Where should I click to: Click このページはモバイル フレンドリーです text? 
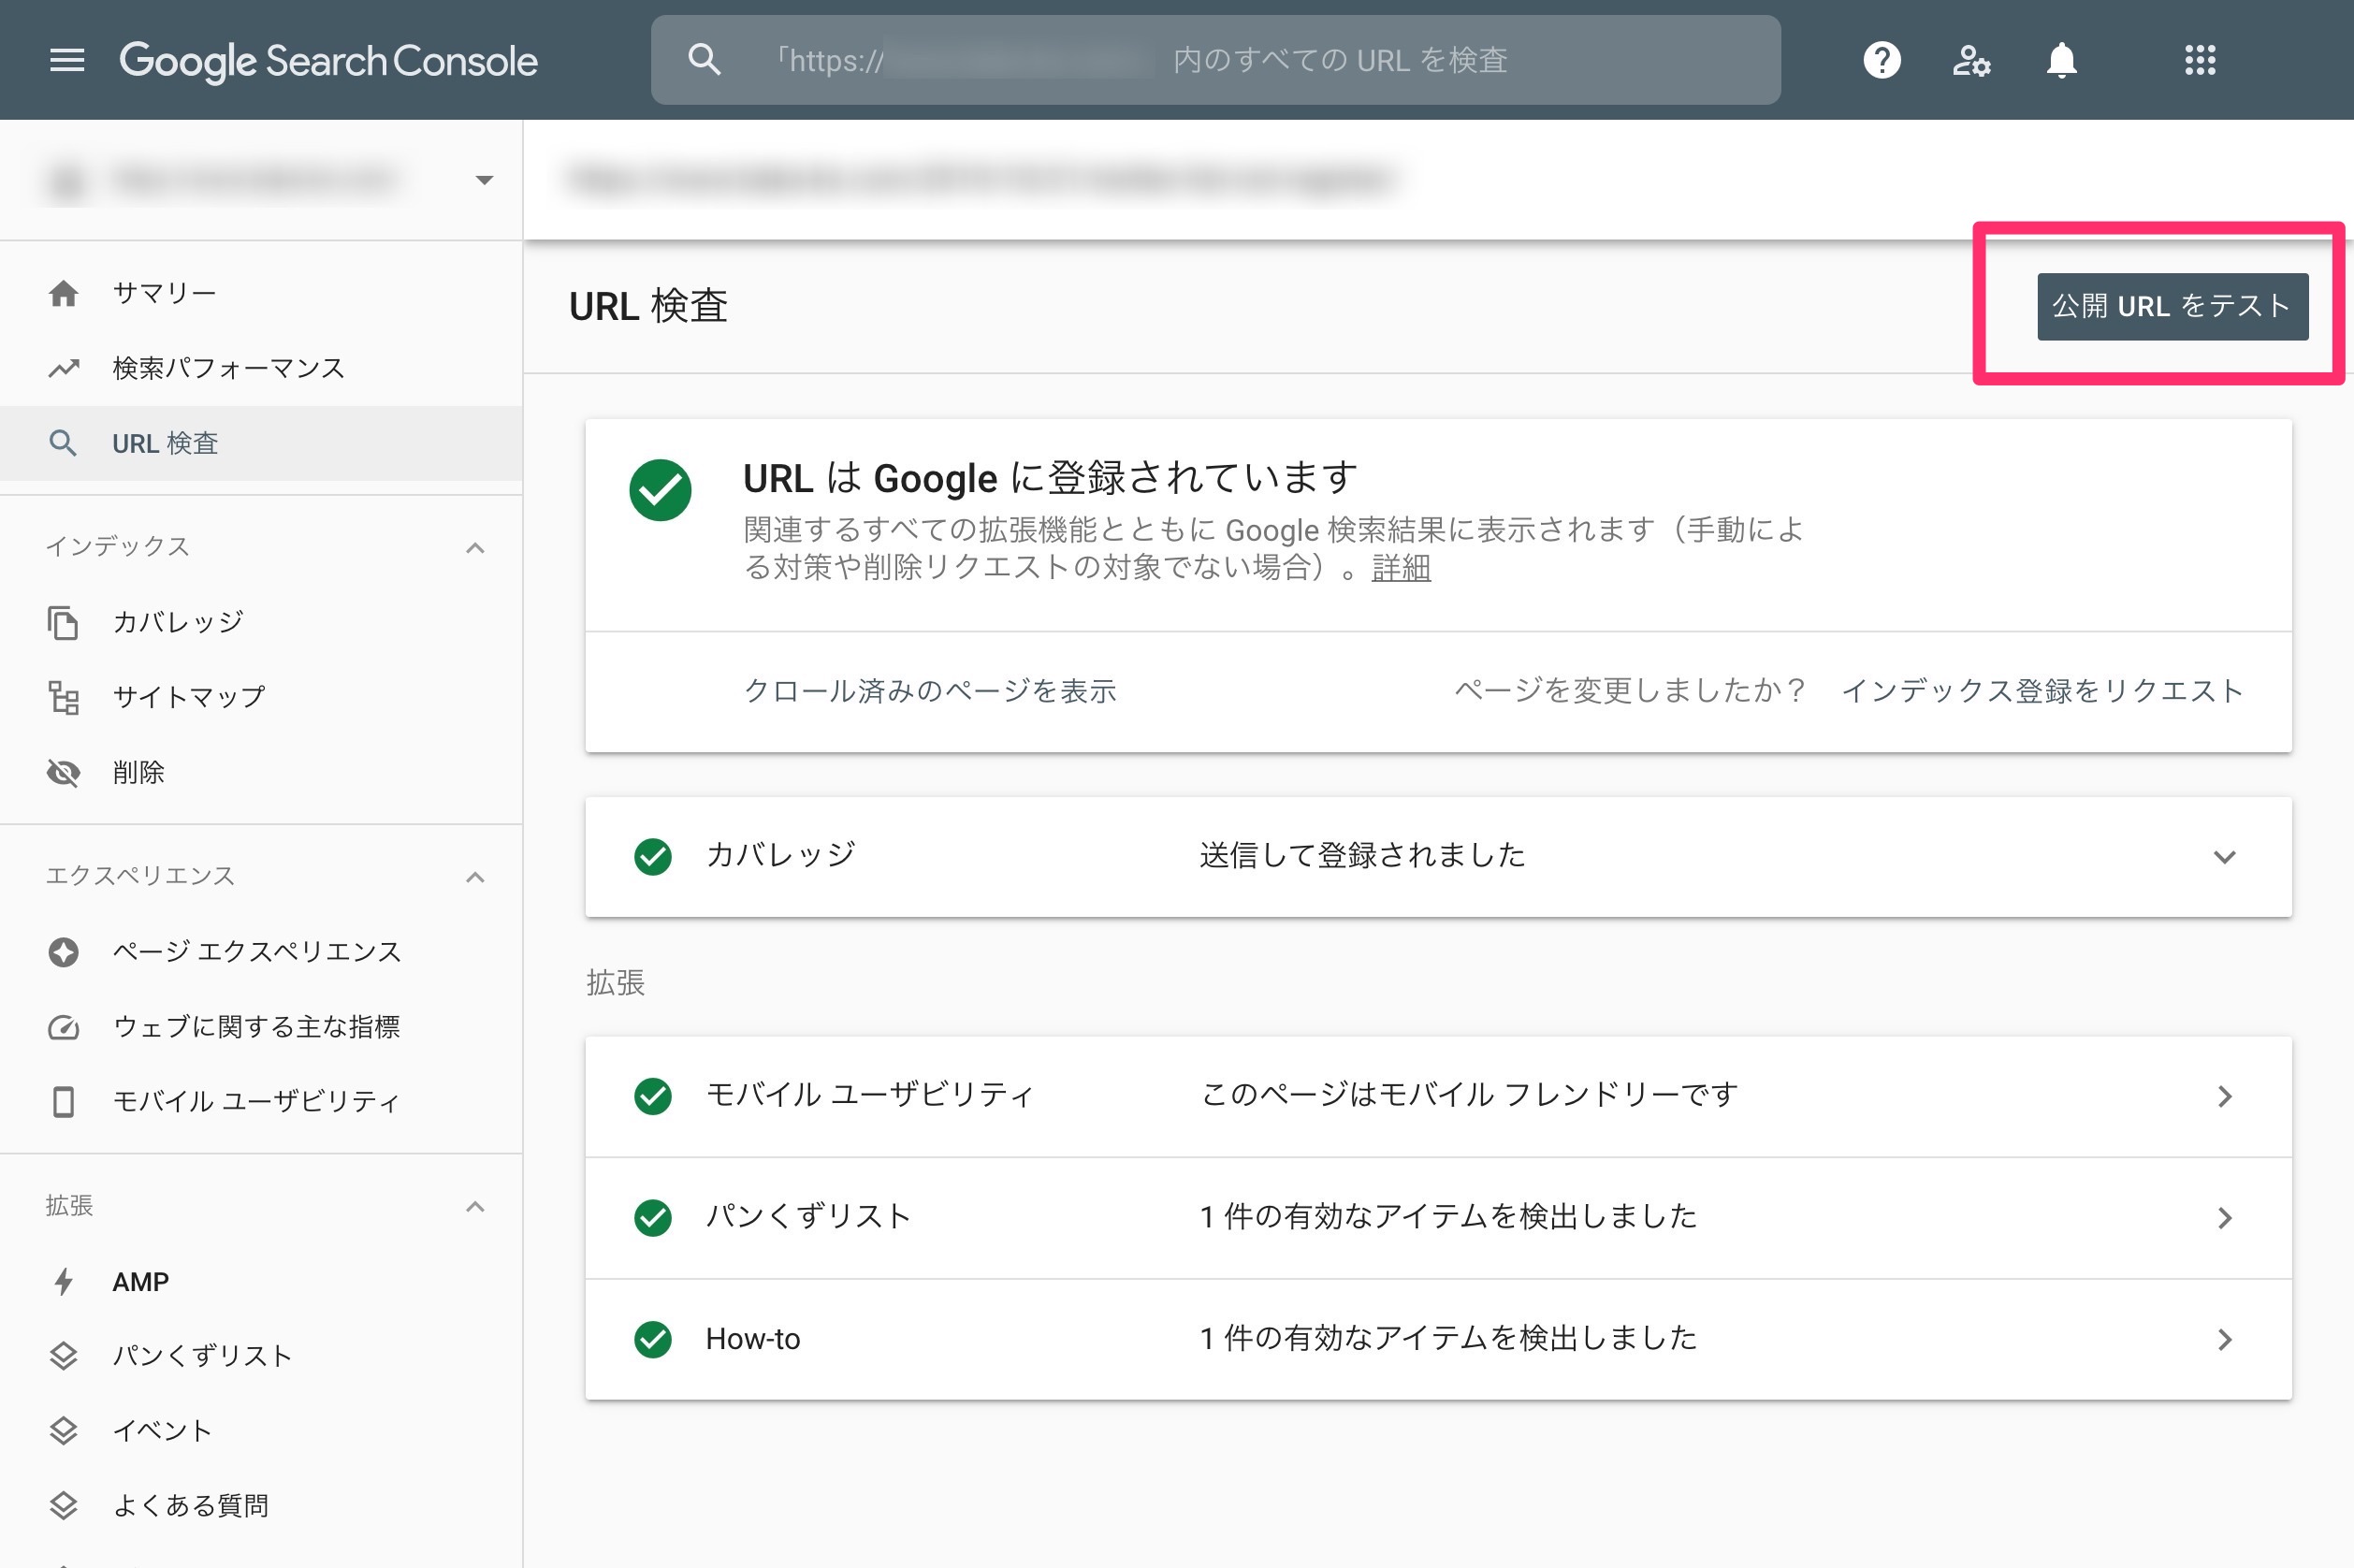[1468, 1095]
